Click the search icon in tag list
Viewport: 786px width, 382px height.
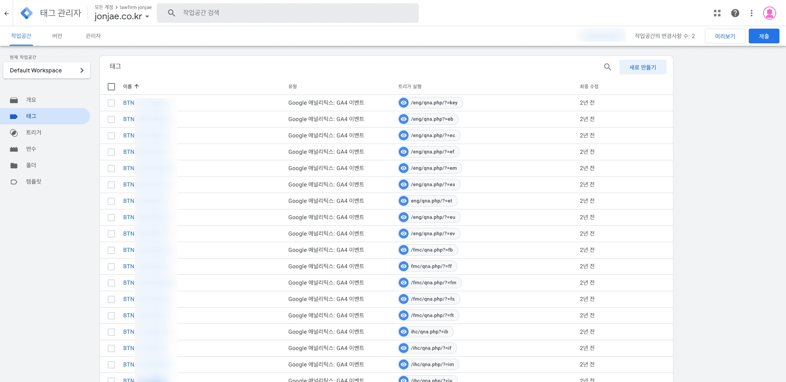[x=608, y=67]
